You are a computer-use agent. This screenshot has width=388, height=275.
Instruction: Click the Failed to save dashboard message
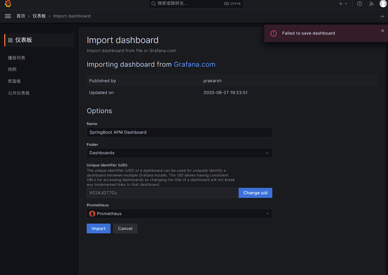point(309,33)
